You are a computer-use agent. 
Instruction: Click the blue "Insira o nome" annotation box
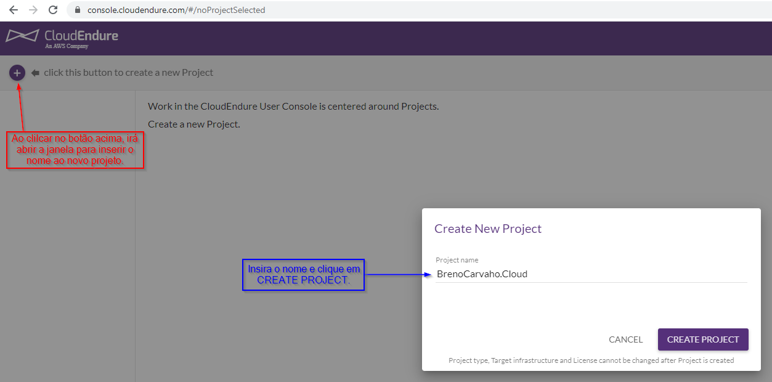303,275
